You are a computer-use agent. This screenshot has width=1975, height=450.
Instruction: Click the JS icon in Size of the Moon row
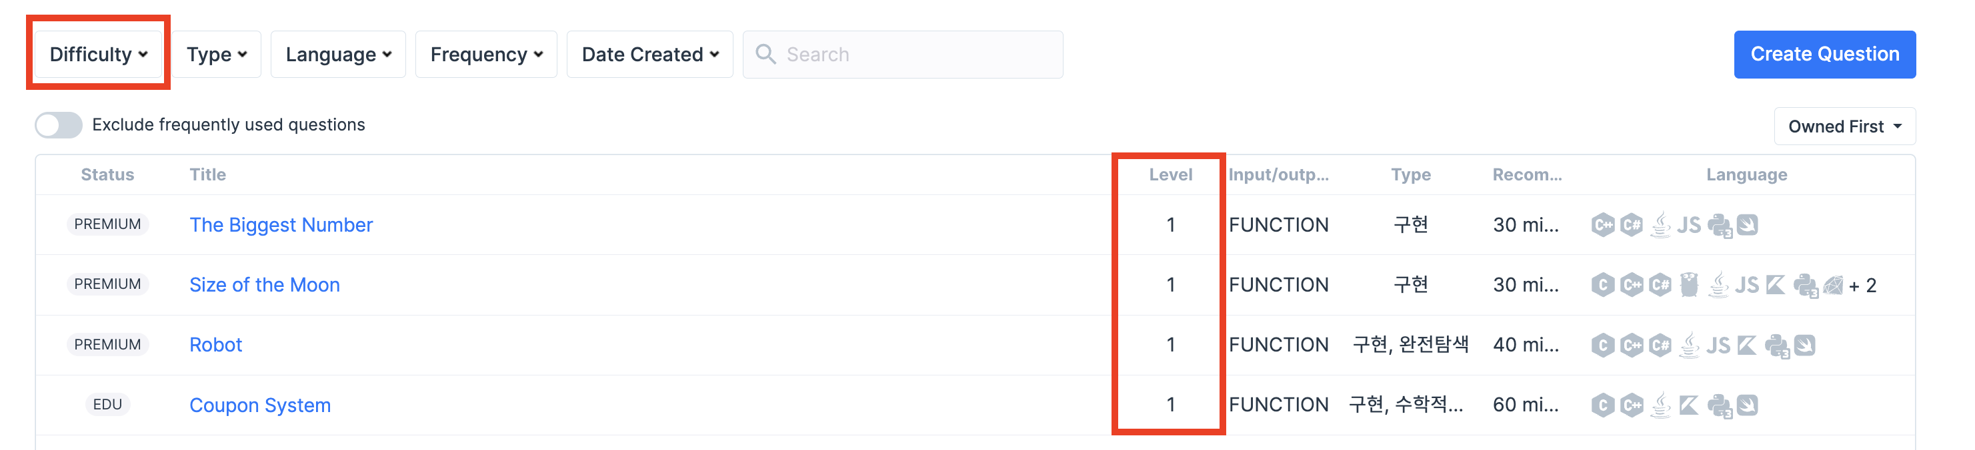click(x=1746, y=285)
